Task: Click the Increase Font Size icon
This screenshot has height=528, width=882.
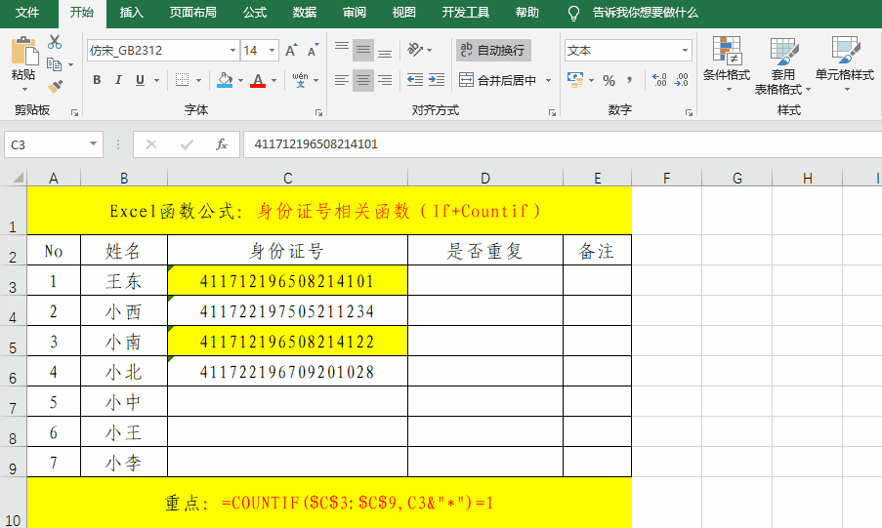Action: 293,50
